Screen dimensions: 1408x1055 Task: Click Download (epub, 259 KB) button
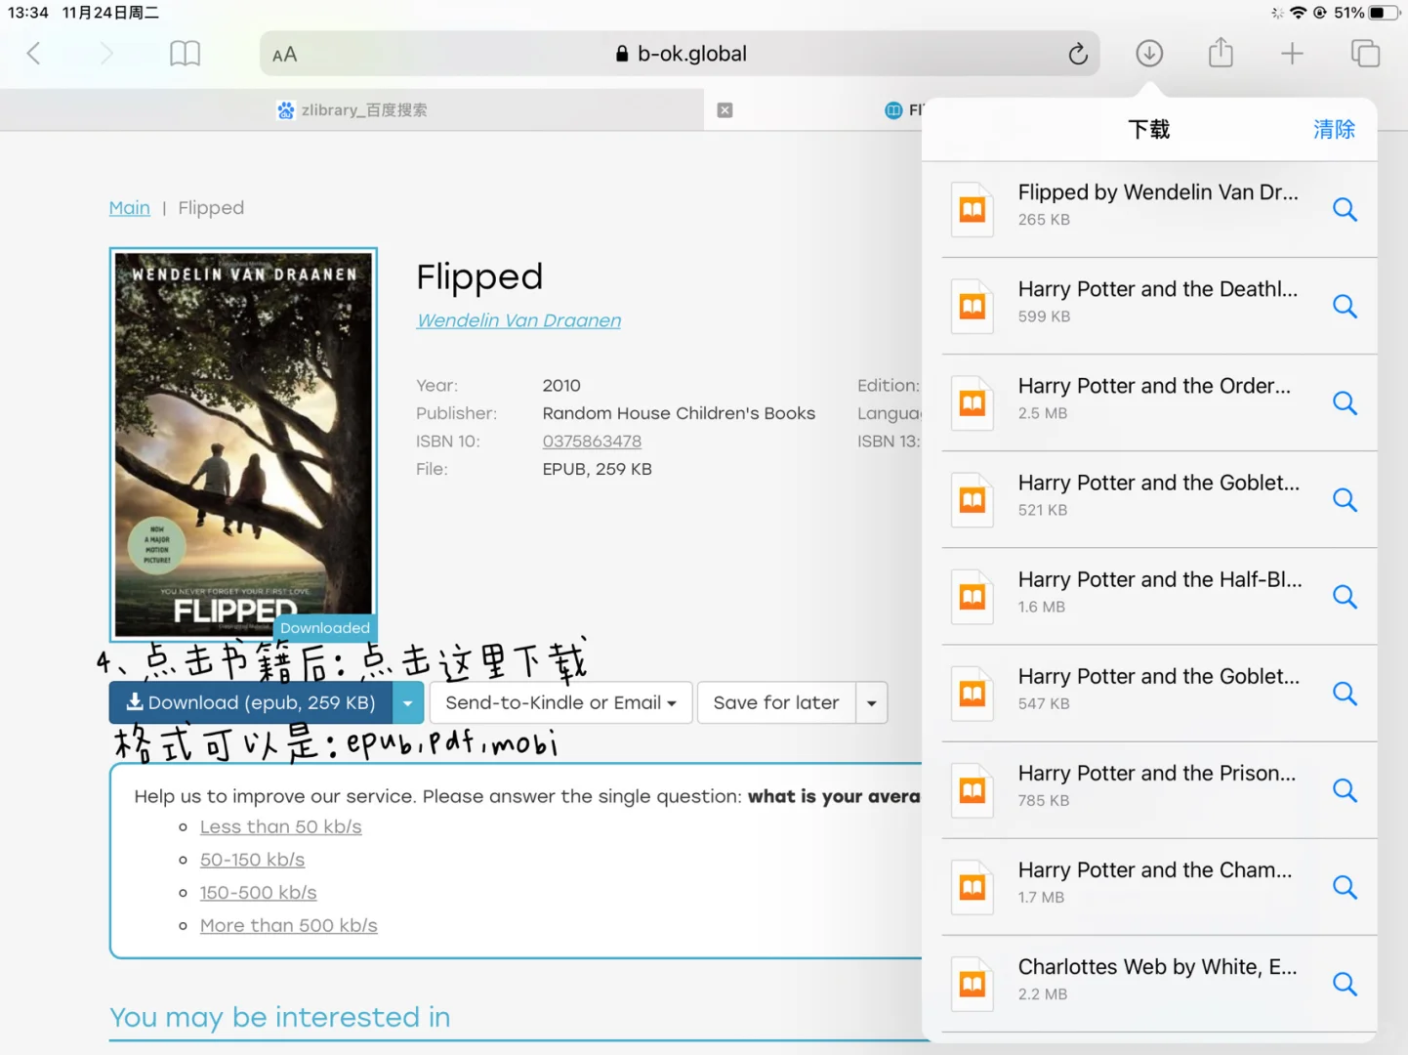(251, 702)
